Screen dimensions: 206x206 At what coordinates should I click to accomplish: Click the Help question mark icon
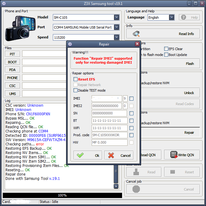(x=184, y=17)
